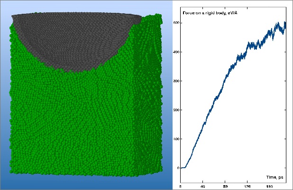Click the 500 tick label on the y-axis

(176, 23)
